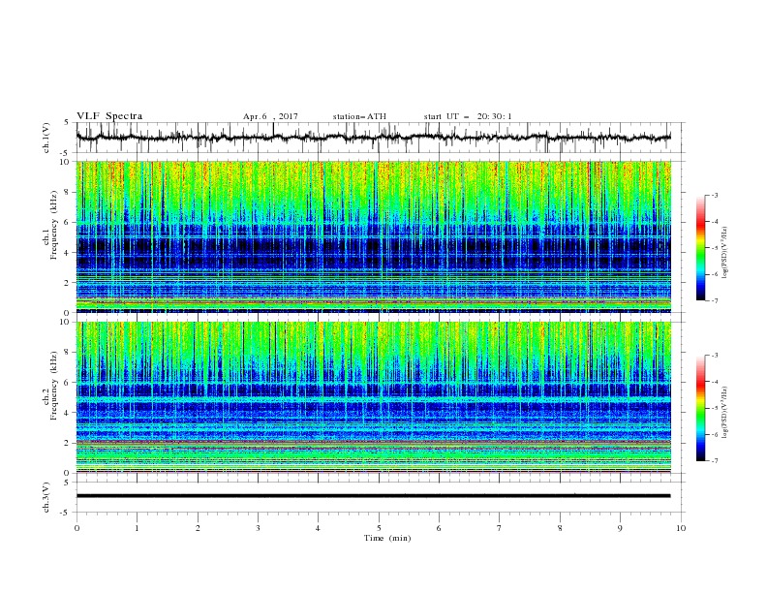Click the "5" tick of ch.1(V) axis
Image resolution: width=767 pixels, height=593 pixels.
pyautogui.click(x=68, y=122)
